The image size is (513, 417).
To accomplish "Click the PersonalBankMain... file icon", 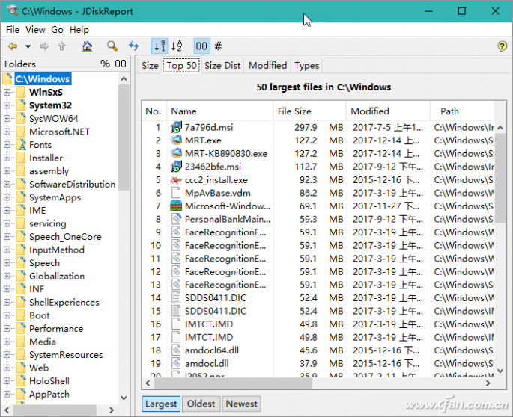I will click(x=176, y=219).
